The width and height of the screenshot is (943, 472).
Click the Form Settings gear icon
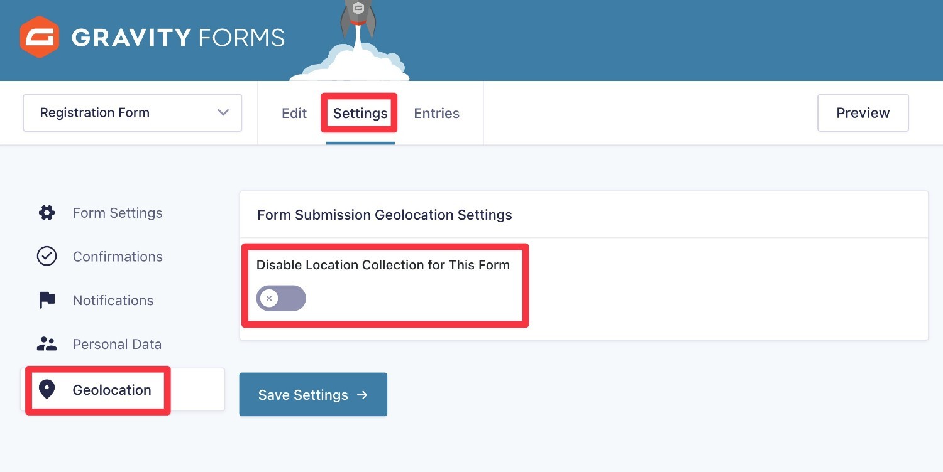point(47,213)
